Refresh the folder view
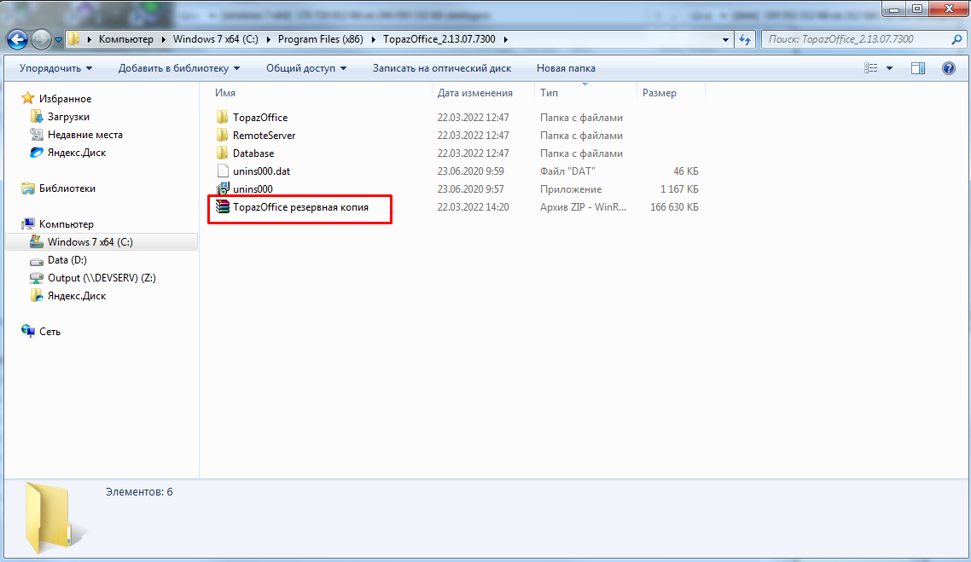Screen dimensions: 971x562 (x=744, y=39)
